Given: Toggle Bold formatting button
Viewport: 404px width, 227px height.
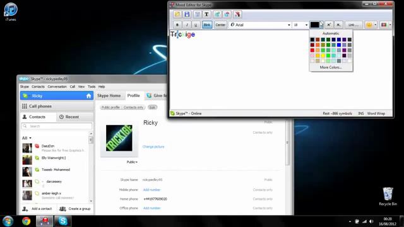Looking at the screenshot, I should (x=177, y=25).
